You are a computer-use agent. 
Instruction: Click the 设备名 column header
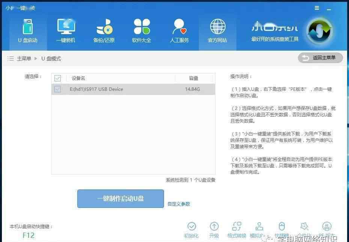tap(78, 78)
